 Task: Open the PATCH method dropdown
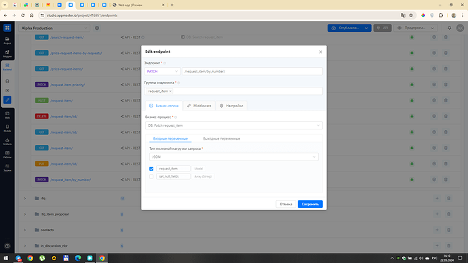(x=162, y=71)
